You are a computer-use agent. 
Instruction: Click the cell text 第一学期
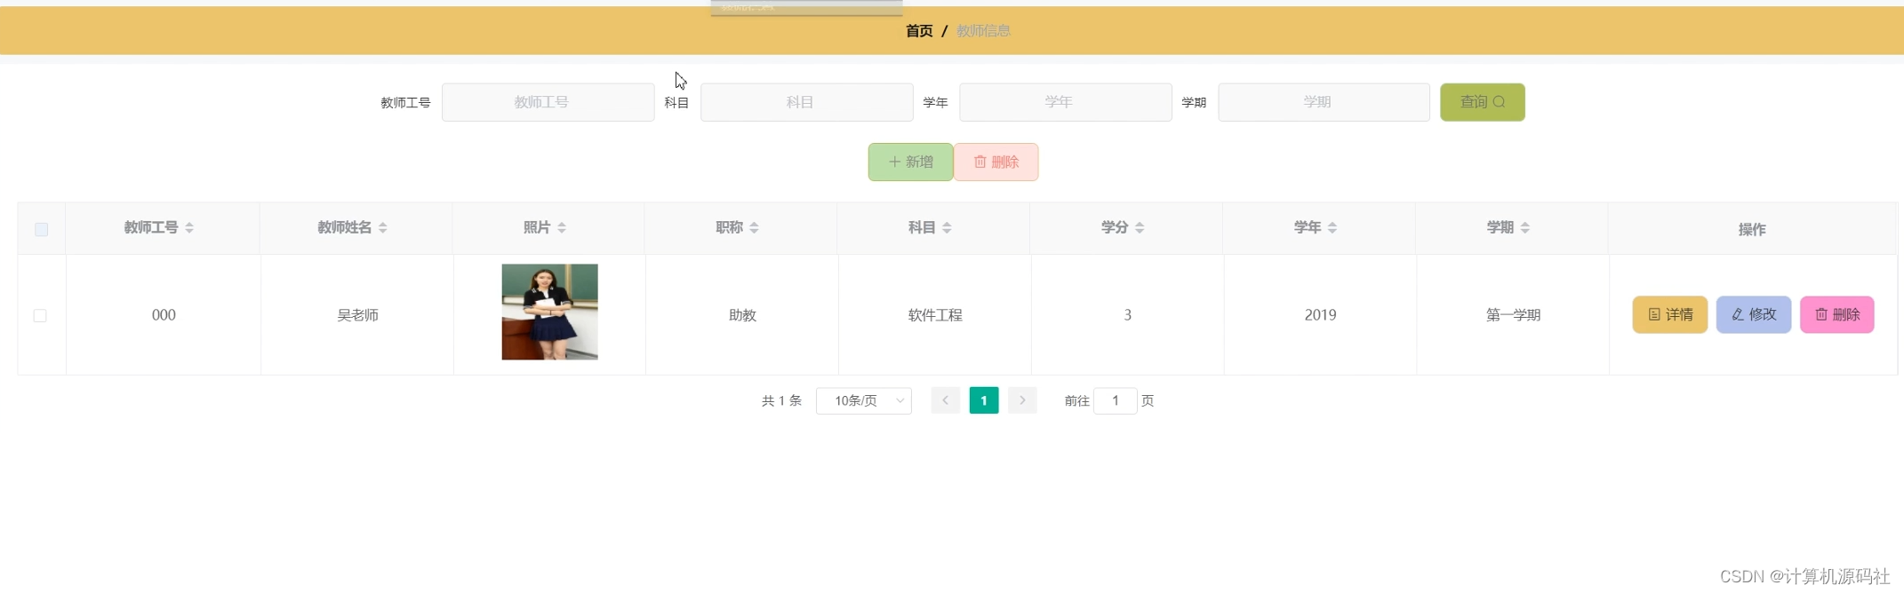(x=1513, y=315)
